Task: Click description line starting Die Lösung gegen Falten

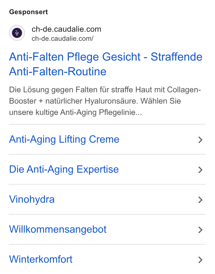Action: [105, 90]
